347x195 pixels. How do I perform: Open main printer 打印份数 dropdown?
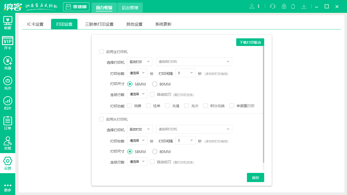(137, 73)
